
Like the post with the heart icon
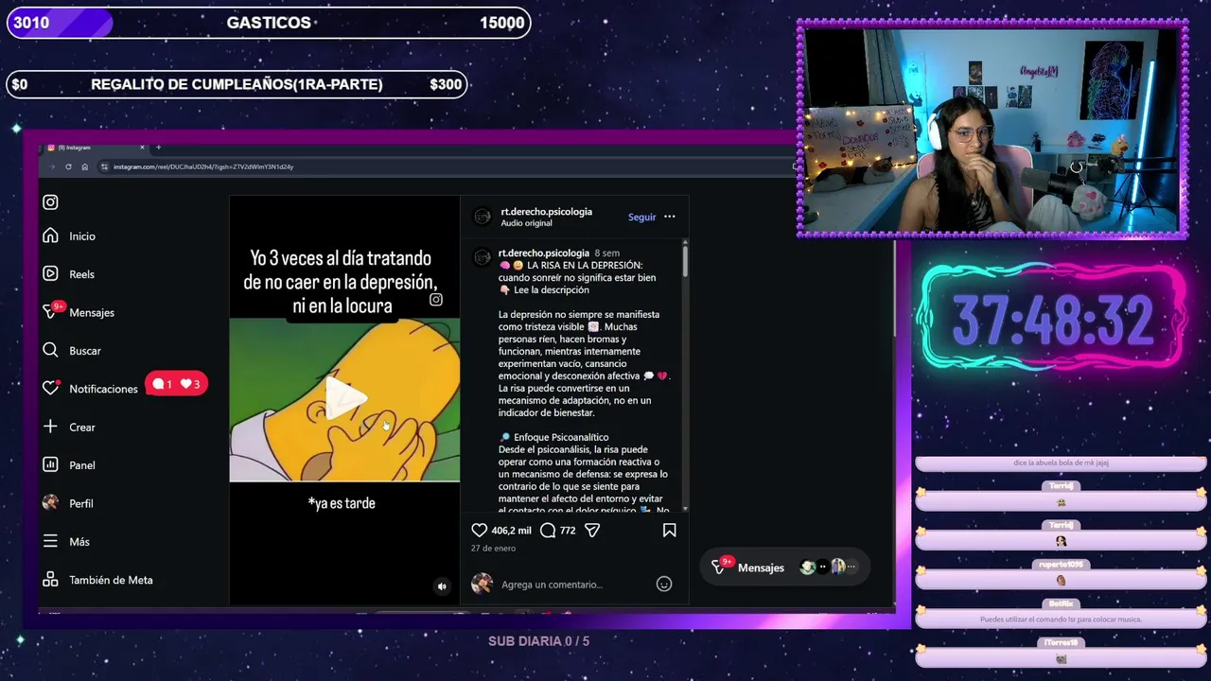(480, 531)
